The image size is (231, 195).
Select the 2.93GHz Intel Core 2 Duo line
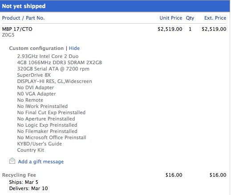[48, 56]
